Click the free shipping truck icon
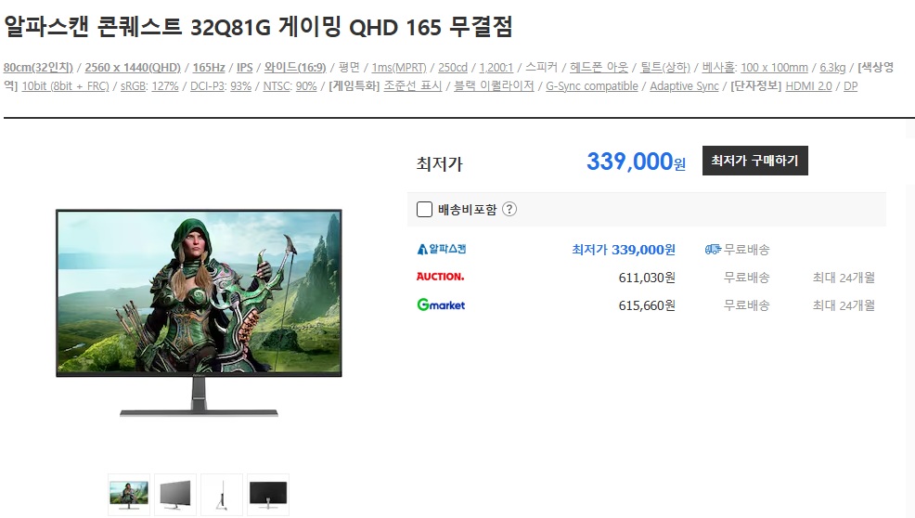Viewport: 915px width, 518px height. point(713,250)
